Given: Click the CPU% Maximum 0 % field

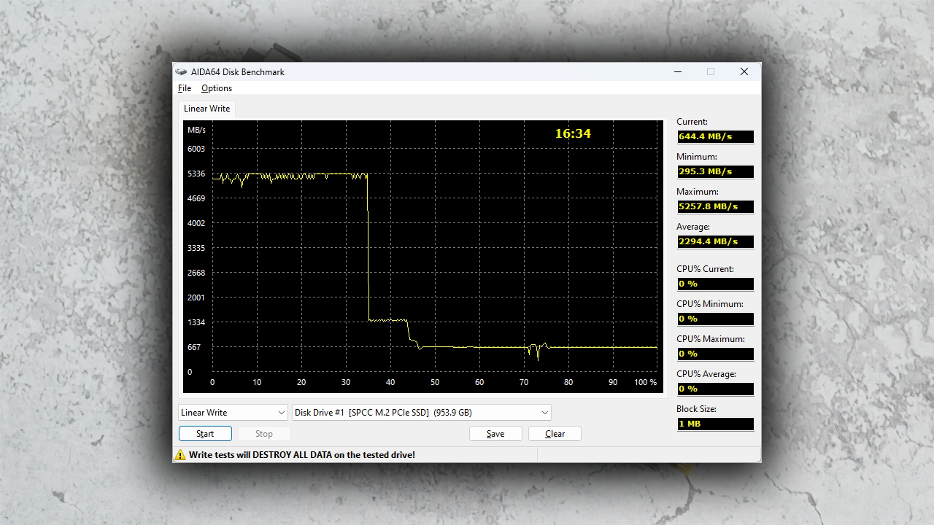Looking at the screenshot, I should coord(715,354).
